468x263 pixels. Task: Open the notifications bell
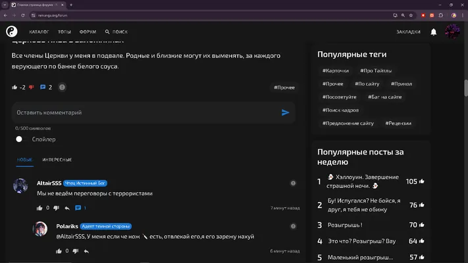433,32
